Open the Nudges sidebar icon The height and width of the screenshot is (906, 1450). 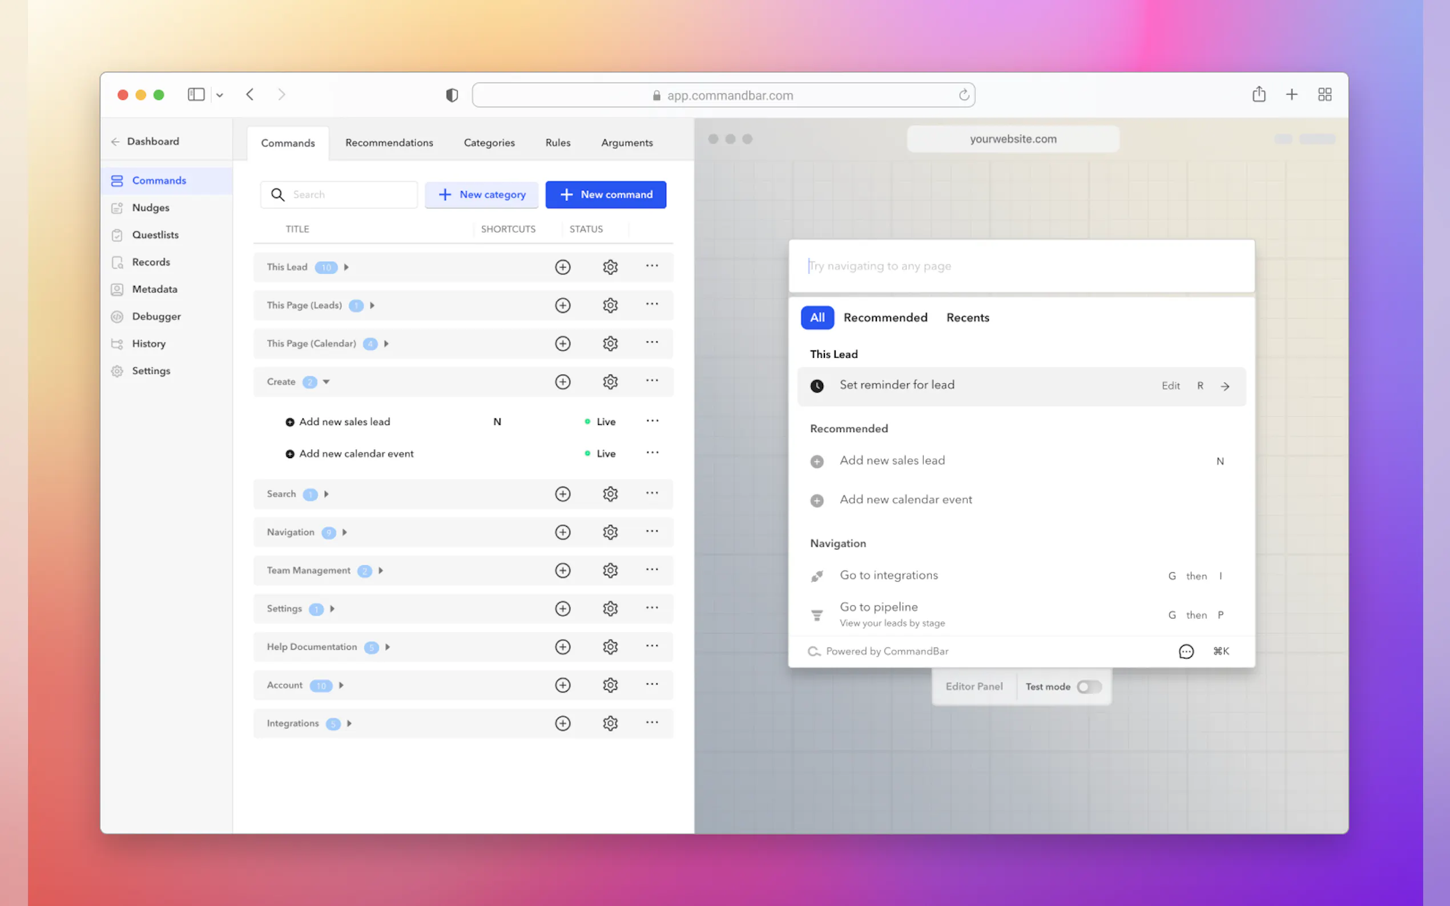117,208
